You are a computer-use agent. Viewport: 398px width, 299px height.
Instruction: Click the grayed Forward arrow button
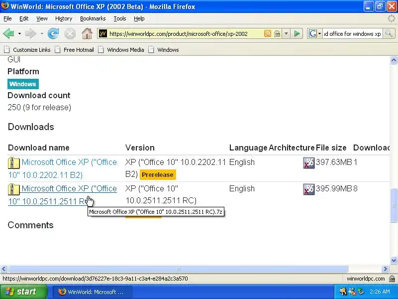tap(30, 33)
